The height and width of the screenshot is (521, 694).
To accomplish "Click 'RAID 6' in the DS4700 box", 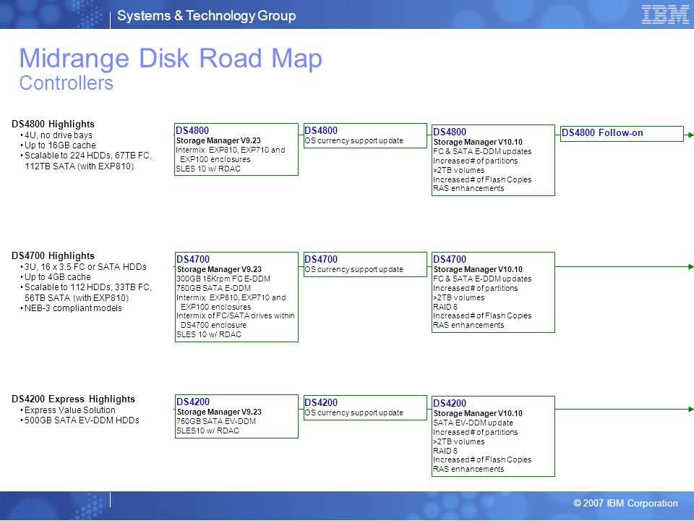I will [445, 307].
